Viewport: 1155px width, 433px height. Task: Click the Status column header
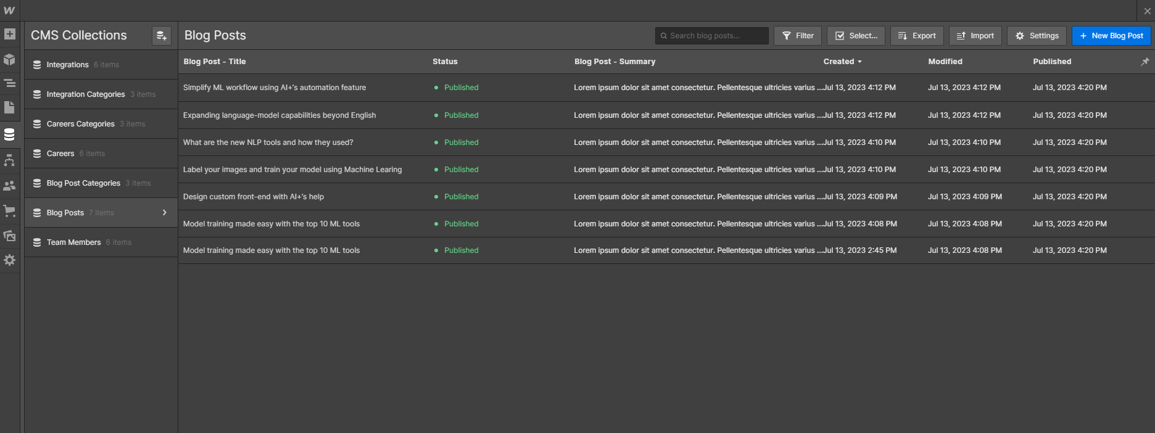[x=445, y=62]
